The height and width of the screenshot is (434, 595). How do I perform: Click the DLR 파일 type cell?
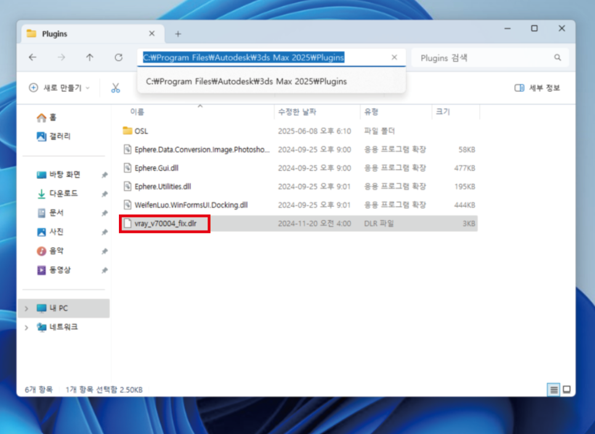point(379,224)
